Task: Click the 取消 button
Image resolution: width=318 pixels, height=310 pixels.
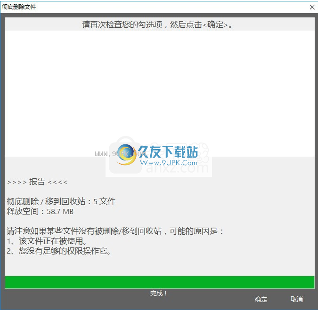Action: point(296,299)
